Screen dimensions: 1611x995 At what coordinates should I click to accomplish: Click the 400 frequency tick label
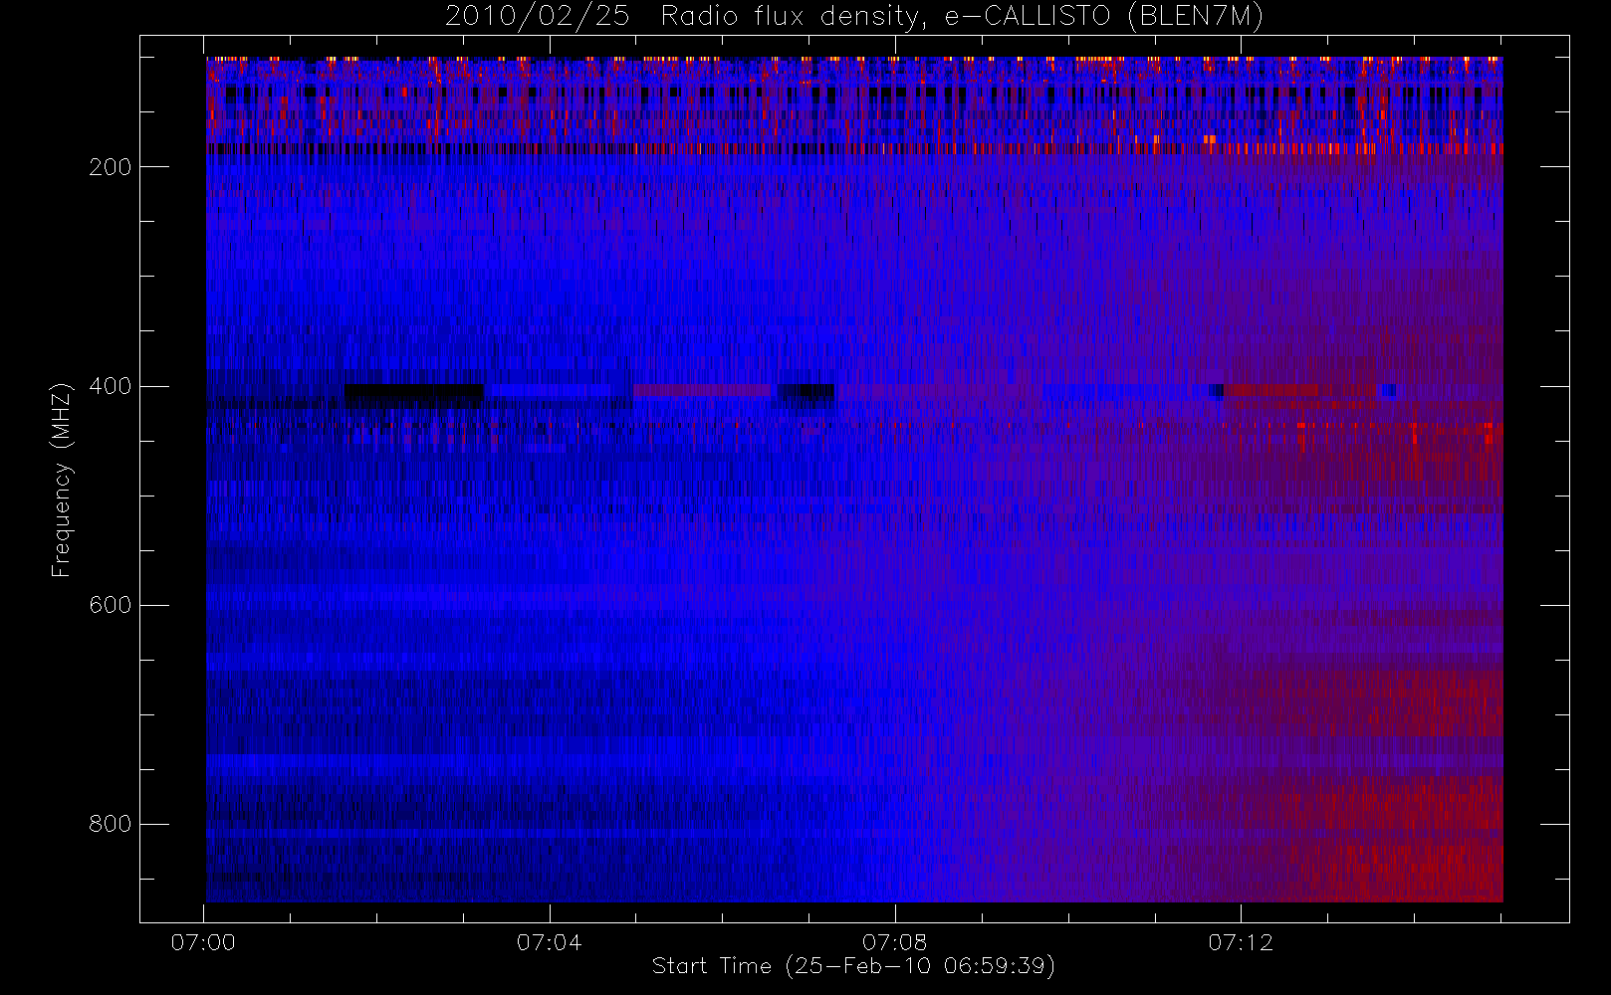point(110,386)
